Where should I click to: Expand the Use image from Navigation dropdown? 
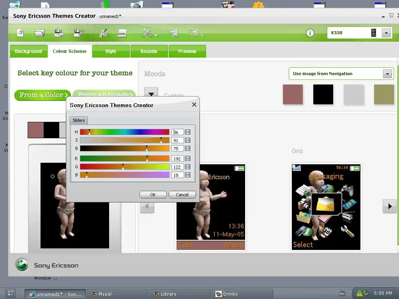pyautogui.click(x=387, y=74)
